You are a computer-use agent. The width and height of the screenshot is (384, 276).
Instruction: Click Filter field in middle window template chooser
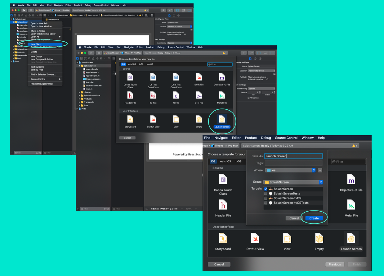click(220, 64)
